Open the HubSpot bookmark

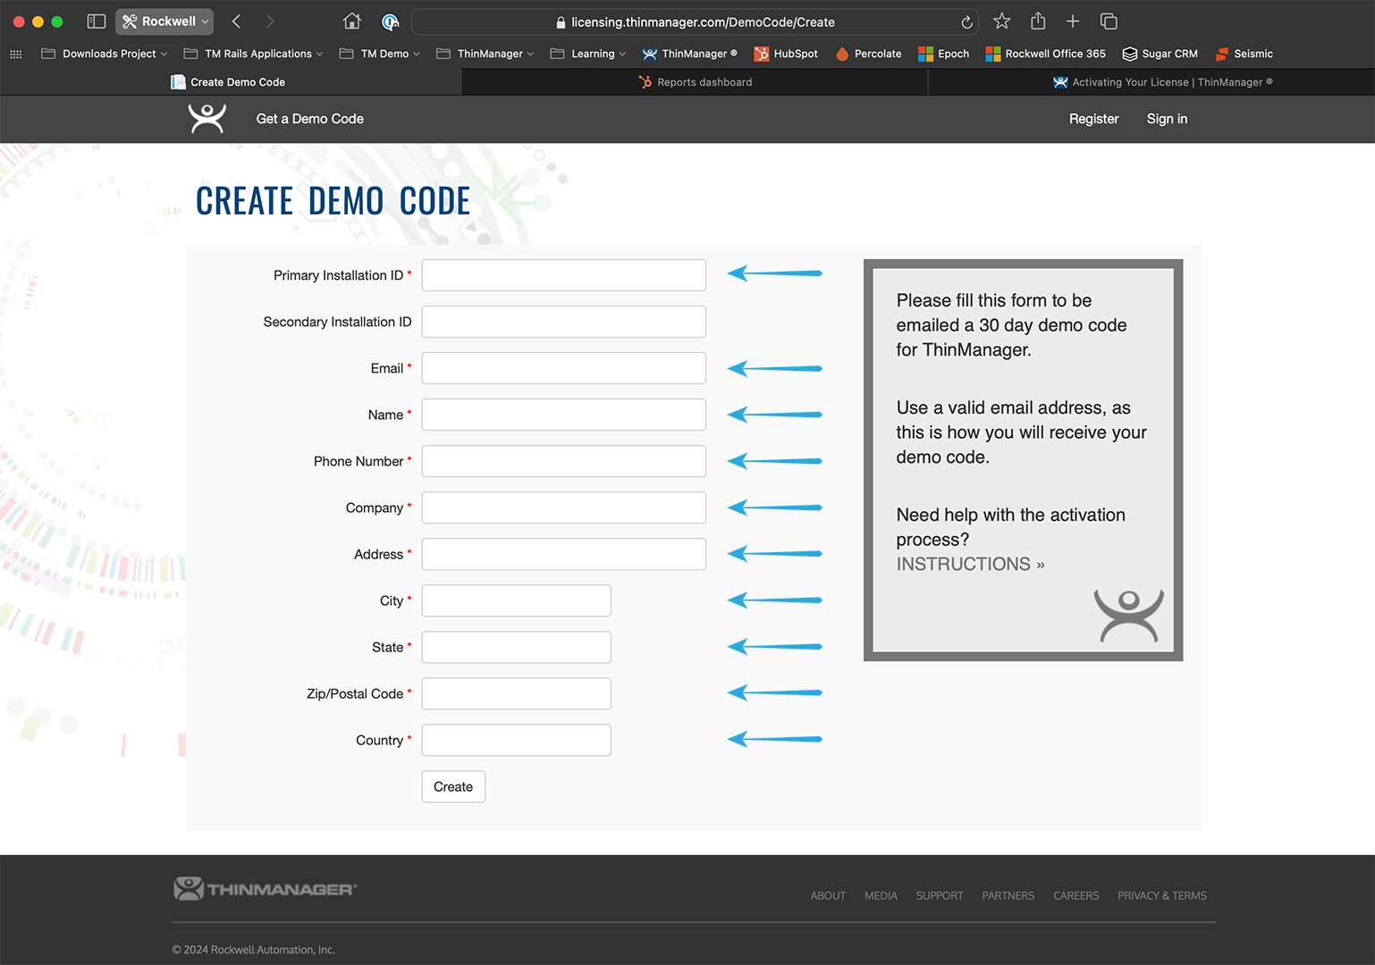pos(786,54)
